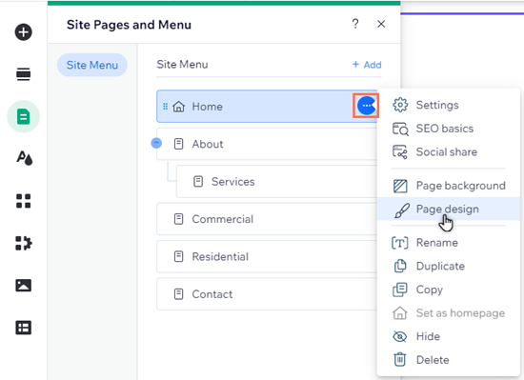
Task: Click the Rename text icon
Action: 400,243
